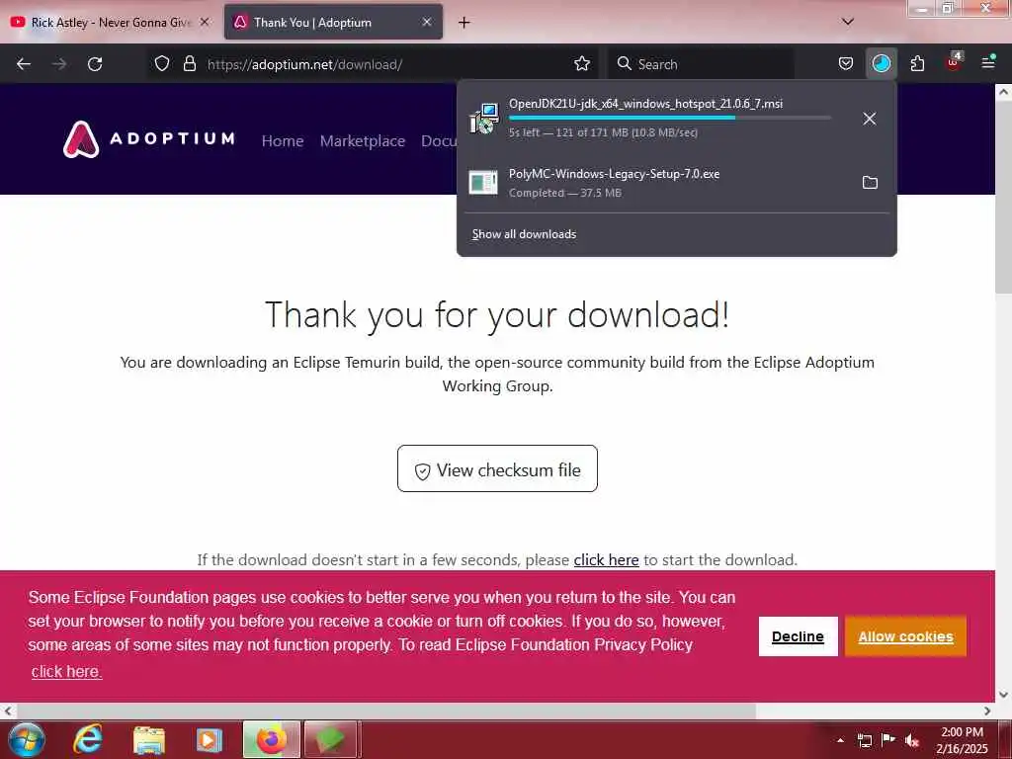Screen dimensions: 1012x759
Task: Click the padlock site information icon
Action: pyautogui.click(x=189, y=64)
